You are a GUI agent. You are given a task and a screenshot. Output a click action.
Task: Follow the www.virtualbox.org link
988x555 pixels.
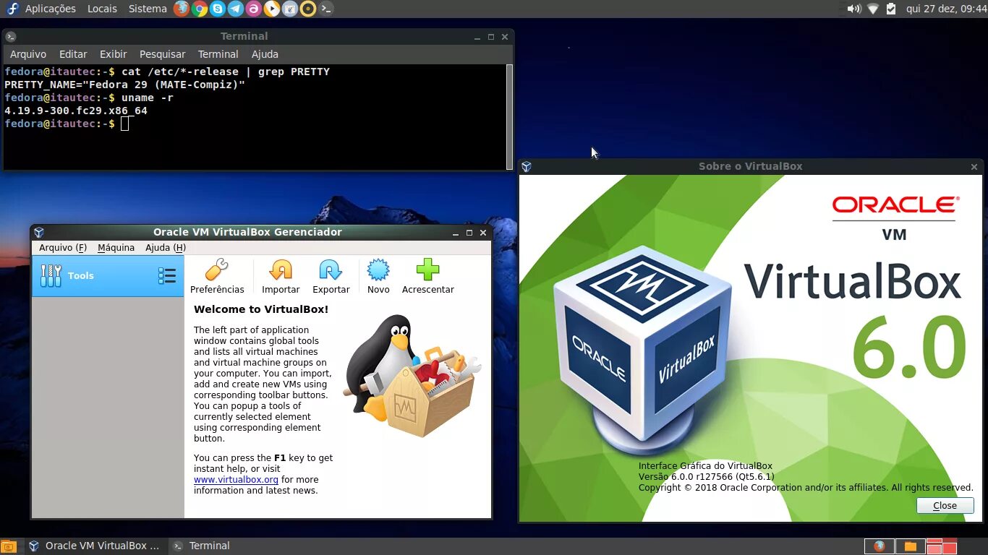pyautogui.click(x=236, y=480)
